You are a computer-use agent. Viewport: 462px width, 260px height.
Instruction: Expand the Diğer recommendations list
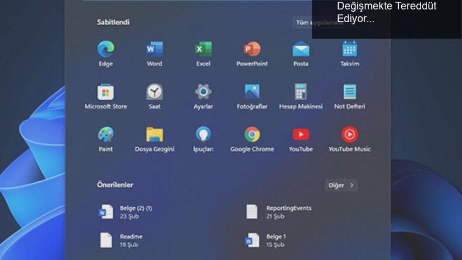pyautogui.click(x=341, y=185)
